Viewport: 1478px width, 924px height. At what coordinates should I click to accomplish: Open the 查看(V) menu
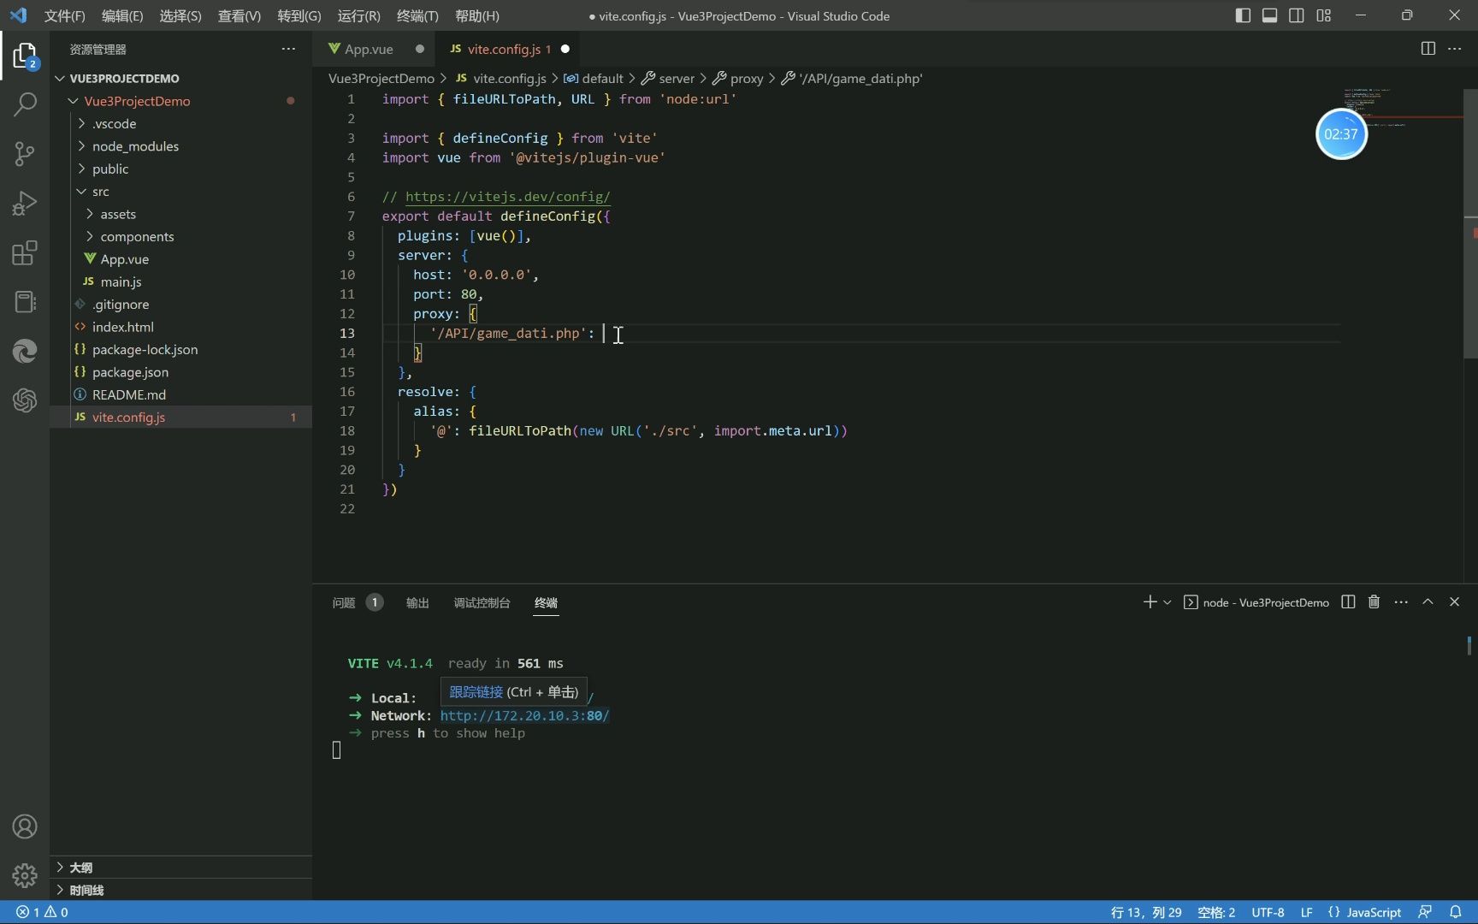(239, 15)
